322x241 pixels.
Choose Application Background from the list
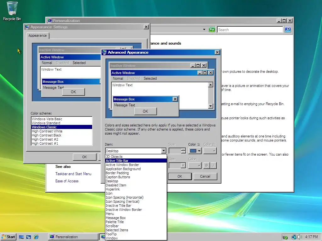point(136,169)
